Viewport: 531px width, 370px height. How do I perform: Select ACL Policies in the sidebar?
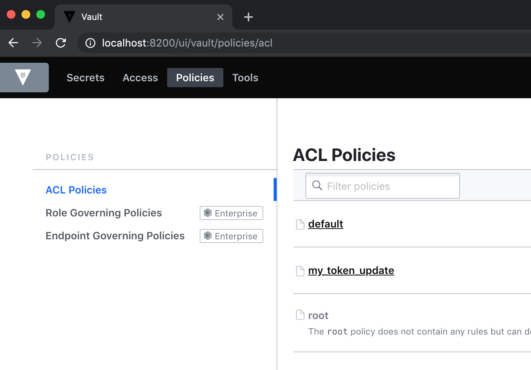pos(76,190)
